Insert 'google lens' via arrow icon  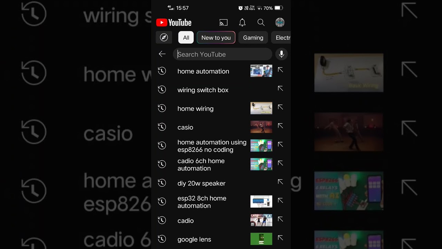(280, 238)
